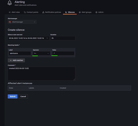Click the Contact points arrow icon
This screenshot has height=126, width=138.
[25, 12]
